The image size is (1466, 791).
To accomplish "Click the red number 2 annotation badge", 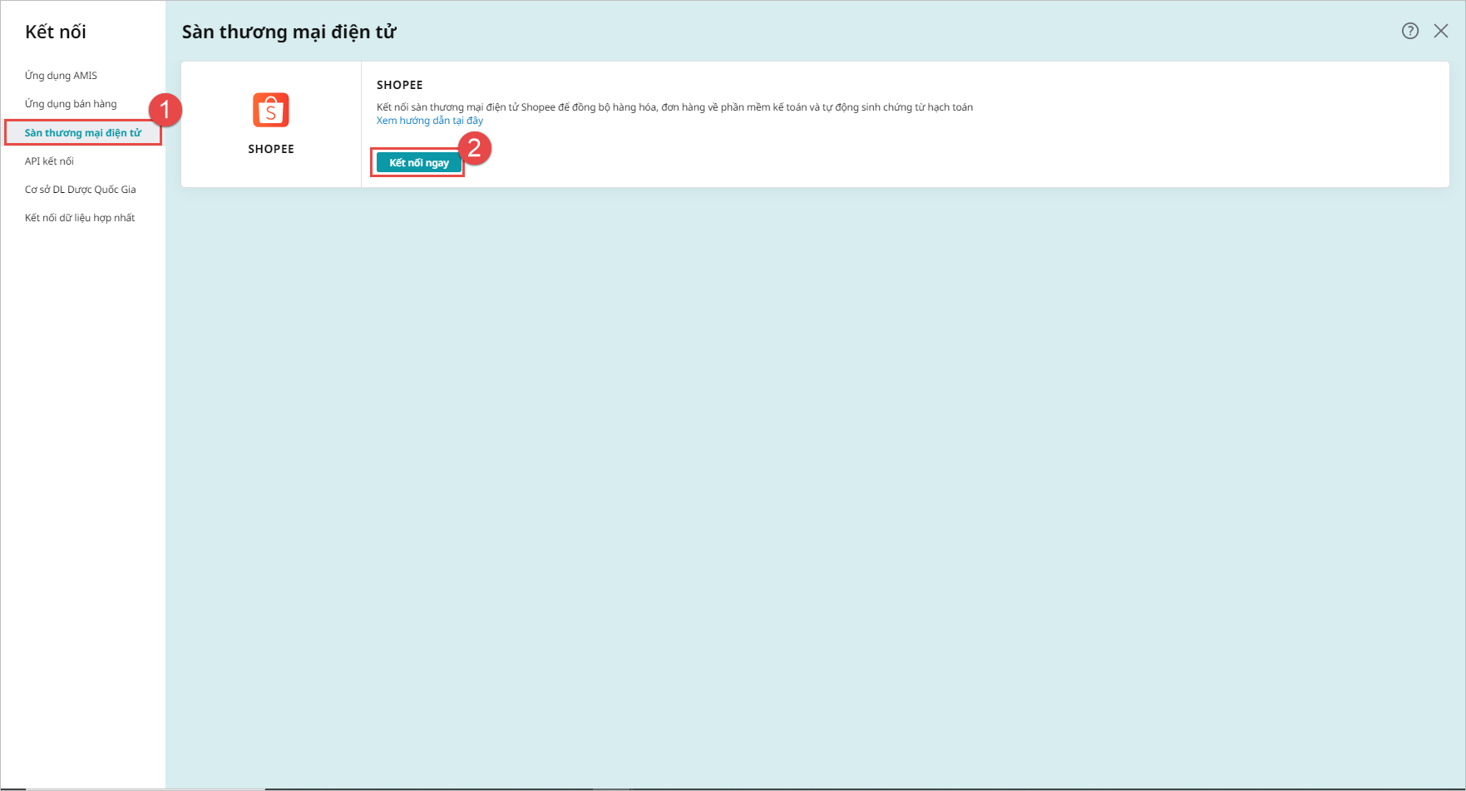I will pyautogui.click(x=475, y=148).
